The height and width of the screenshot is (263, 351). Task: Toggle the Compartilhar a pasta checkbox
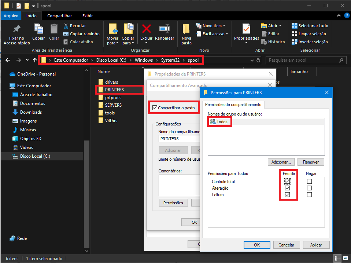155,108
